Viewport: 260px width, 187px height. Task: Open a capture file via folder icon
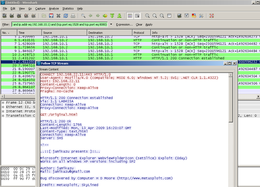tap(44, 16)
